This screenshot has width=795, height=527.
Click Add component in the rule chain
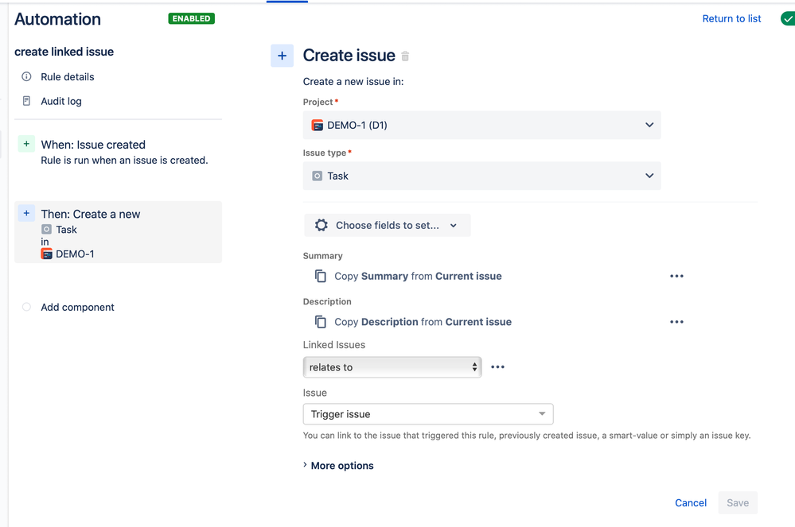(77, 307)
